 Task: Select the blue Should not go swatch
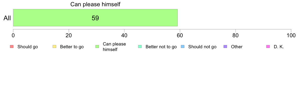(x=182, y=47)
